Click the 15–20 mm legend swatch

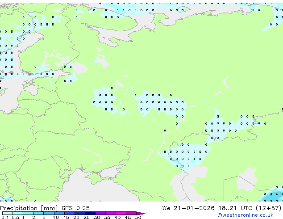pos(69,213)
